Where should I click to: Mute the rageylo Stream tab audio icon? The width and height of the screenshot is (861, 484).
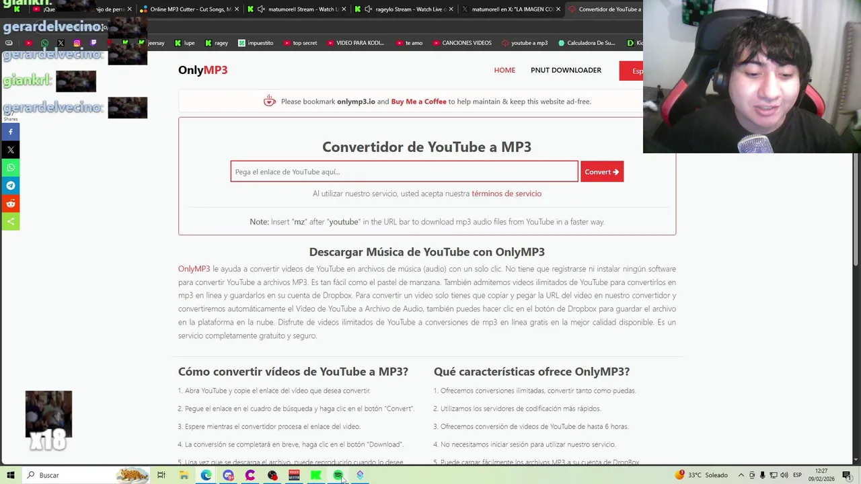coord(368,9)
